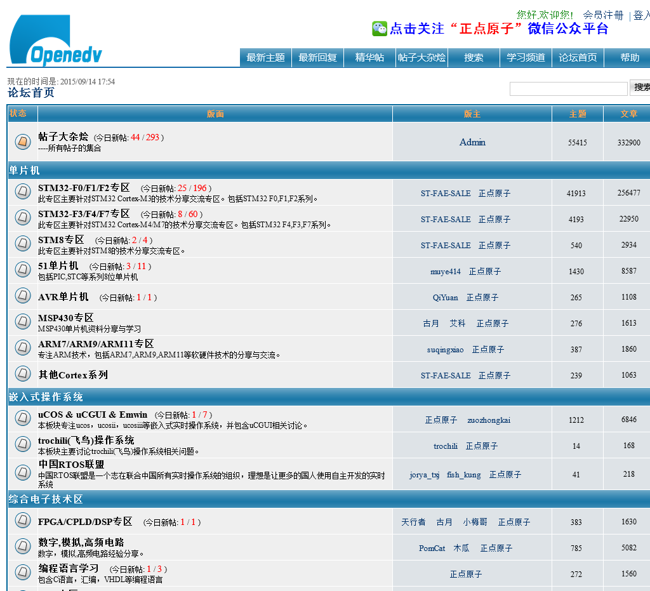Click status icon for AVR单片机
This screenshot has height=591, width=650.
(x=23, y=296)
